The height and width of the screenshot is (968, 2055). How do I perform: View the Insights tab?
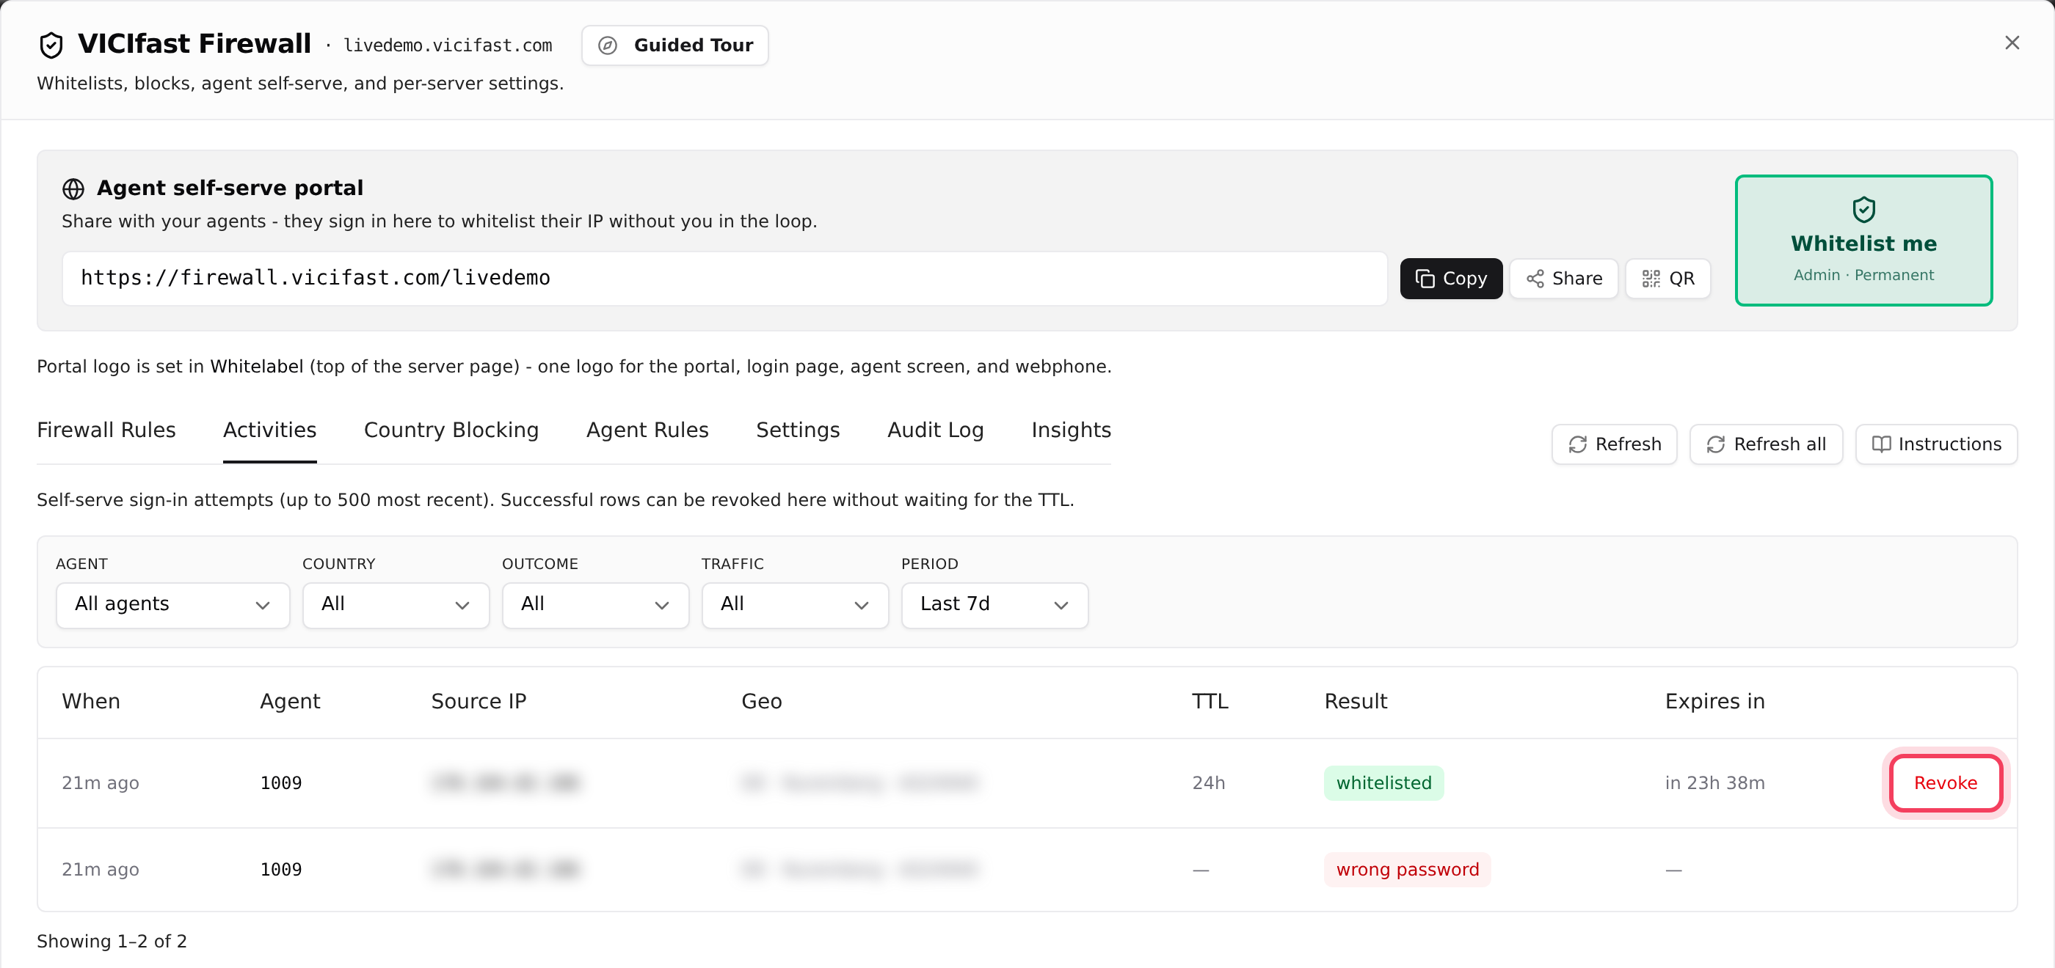point(1071,430)
